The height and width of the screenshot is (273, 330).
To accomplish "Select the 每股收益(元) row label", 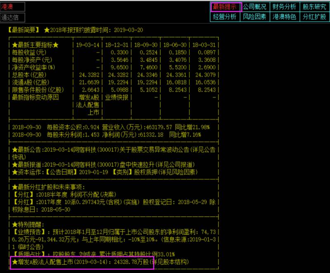I will point(29,52).
